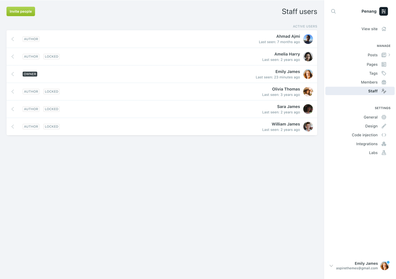Open the Emily James account dropdown arrow
396x279 pixels.
(x=331, y=266)
